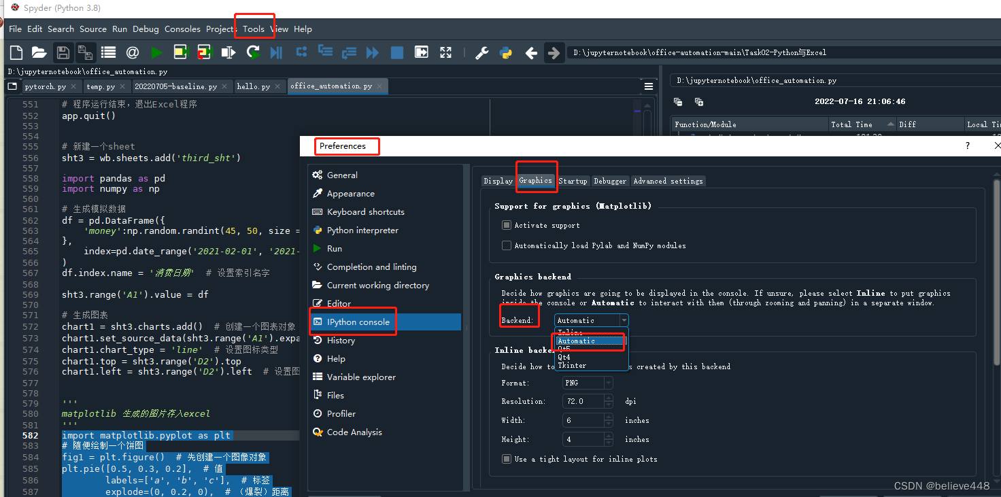The image size is (1001, 497).
Task: Switch to the Debugger tab
Action: (610, 181)
